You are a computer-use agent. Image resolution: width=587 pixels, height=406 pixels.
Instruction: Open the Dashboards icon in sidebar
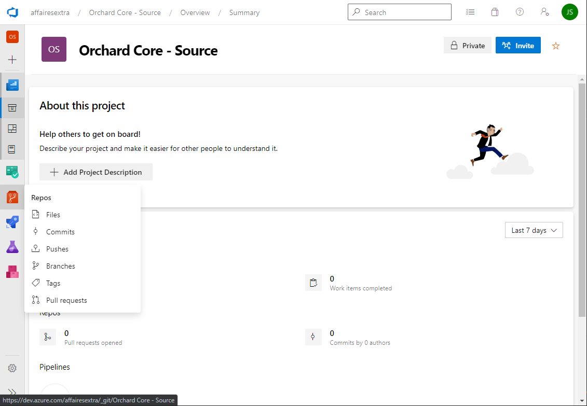12,129
